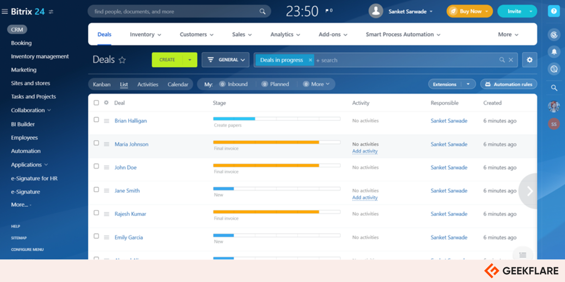Open the SS avatar in right panel

554,124
